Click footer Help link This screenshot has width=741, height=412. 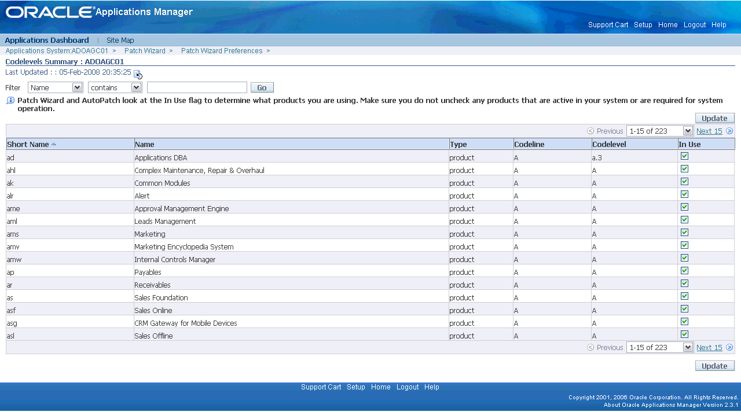pos(432,387)
